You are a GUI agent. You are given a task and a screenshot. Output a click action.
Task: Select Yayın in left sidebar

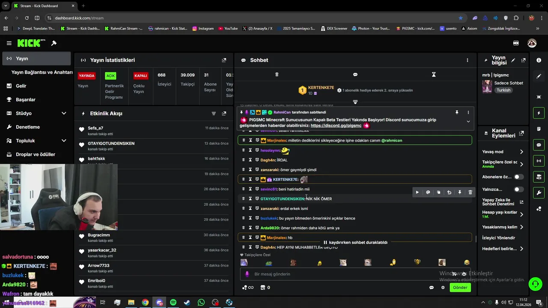click(36, 59)
